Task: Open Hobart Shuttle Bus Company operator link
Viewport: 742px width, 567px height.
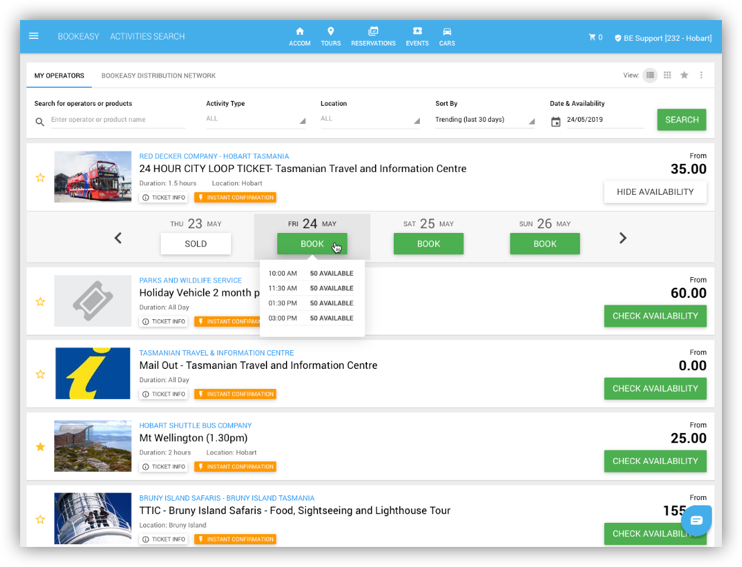Action: 196,426
